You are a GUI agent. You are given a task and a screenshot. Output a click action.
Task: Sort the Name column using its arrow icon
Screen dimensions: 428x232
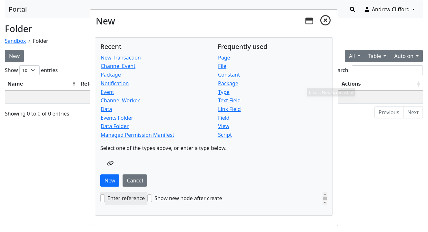(x=74, y=83)
